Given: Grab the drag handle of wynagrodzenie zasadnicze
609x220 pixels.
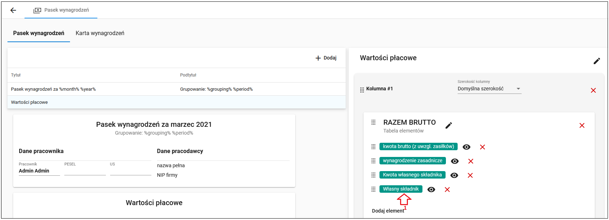Looking at the screenshot, I should coord(373,161).
